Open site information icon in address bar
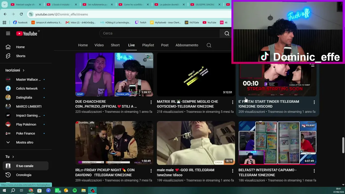 [x=31, y=14]
